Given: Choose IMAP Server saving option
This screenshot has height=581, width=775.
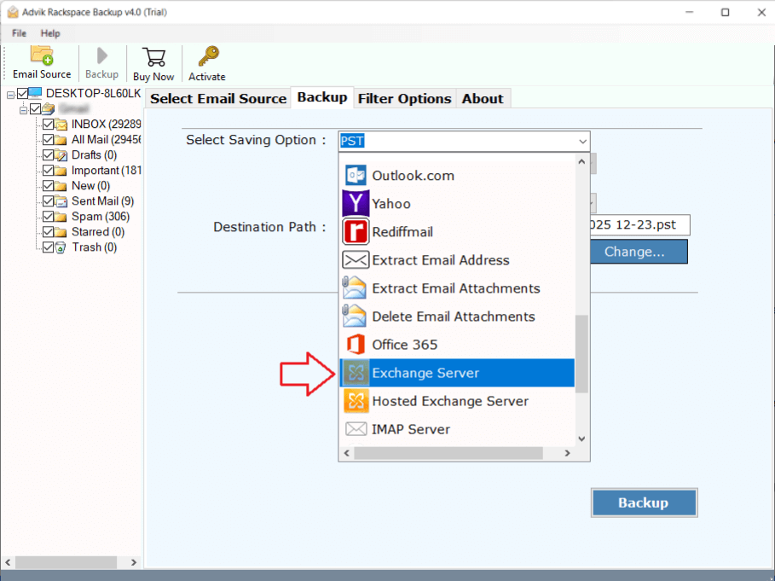Looking at the screenshot, I should click(457, 429).
